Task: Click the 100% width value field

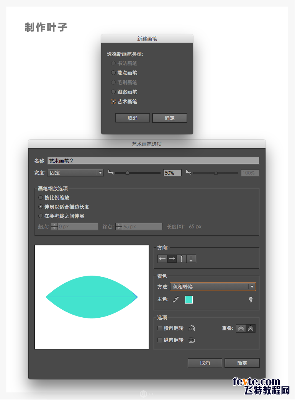Action: pyautogui.click(x=250, y=173)
